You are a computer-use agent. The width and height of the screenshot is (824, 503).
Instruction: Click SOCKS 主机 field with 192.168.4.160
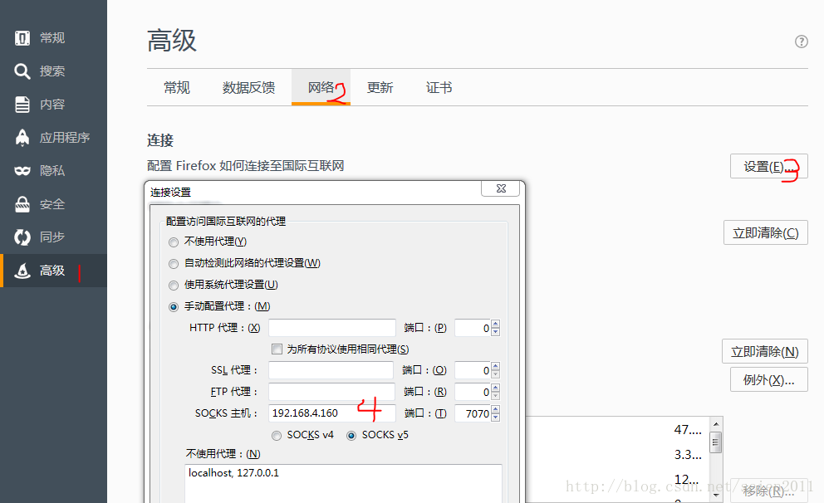click(332, 413)
